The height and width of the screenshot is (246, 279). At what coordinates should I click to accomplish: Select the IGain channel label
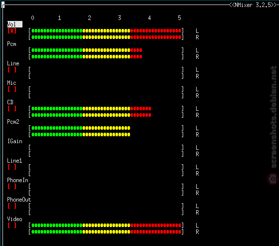15,141
